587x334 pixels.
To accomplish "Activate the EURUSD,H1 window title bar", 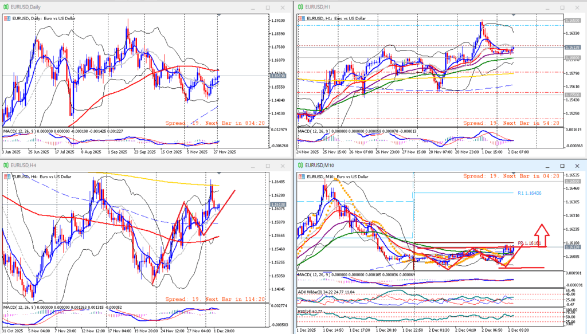I will tap(401, 7).
